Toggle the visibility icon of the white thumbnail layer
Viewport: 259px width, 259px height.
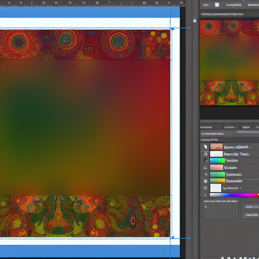click(x=205, y=154)
